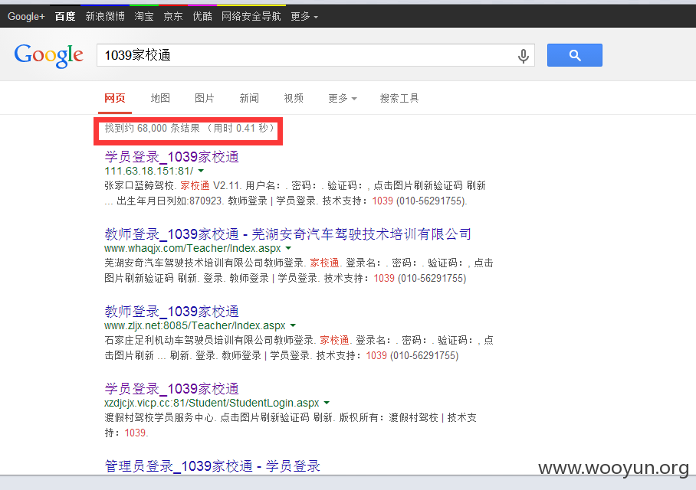Open 教师登录 芜湖安奇汽车驾驶技术培训有限公司 result
Image resolution: width=696 pixels, height=490 pixels.
287,234
